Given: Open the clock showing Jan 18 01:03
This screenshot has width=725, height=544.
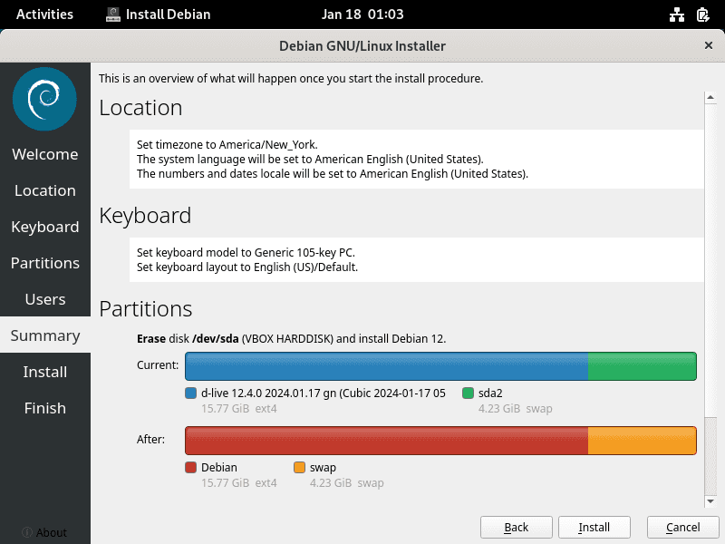Looking at the screenshot, I should [362, 15].
